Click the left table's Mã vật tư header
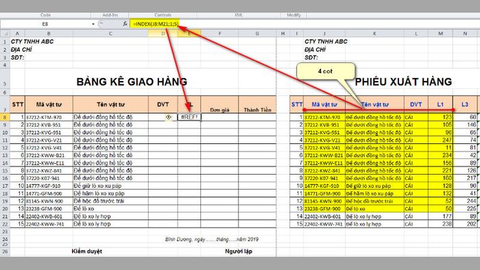480x270 pixels. (49, 105)
